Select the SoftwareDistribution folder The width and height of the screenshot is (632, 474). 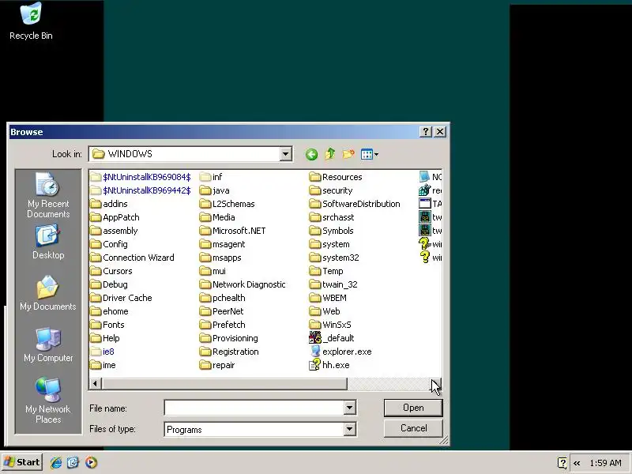point(355,204)
